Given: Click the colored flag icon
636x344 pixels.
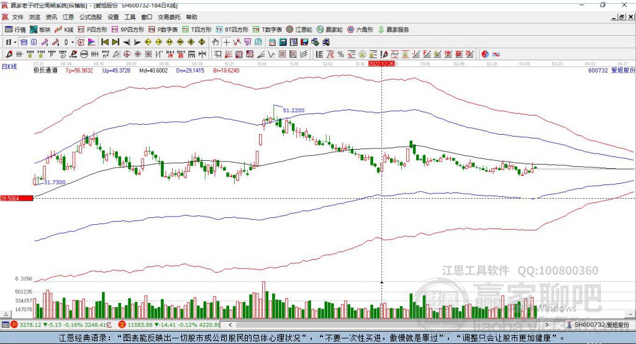Looking at the screenshot, I should [x=92, y=42].
